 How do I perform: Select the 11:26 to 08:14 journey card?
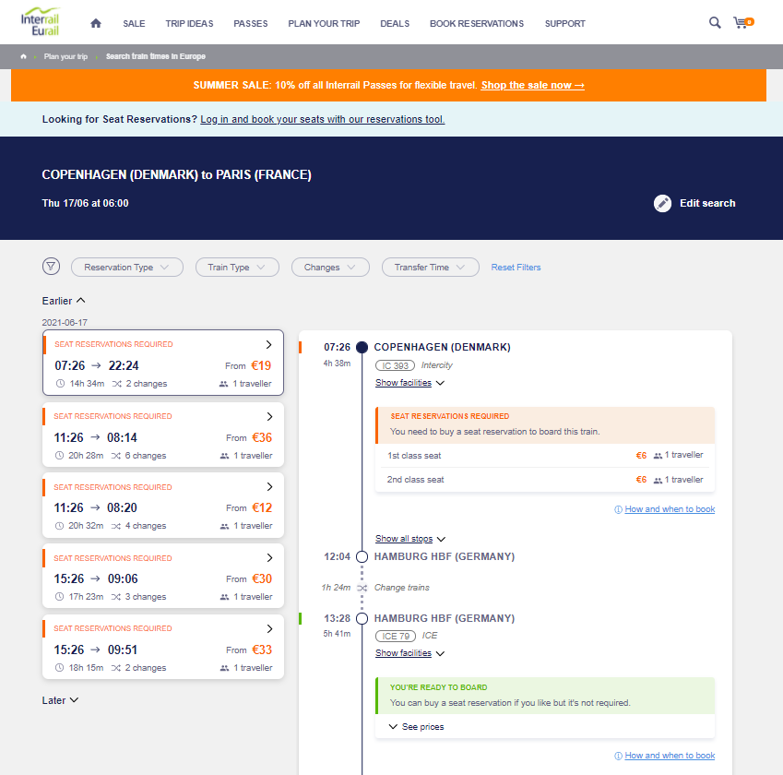click(163, 436)
